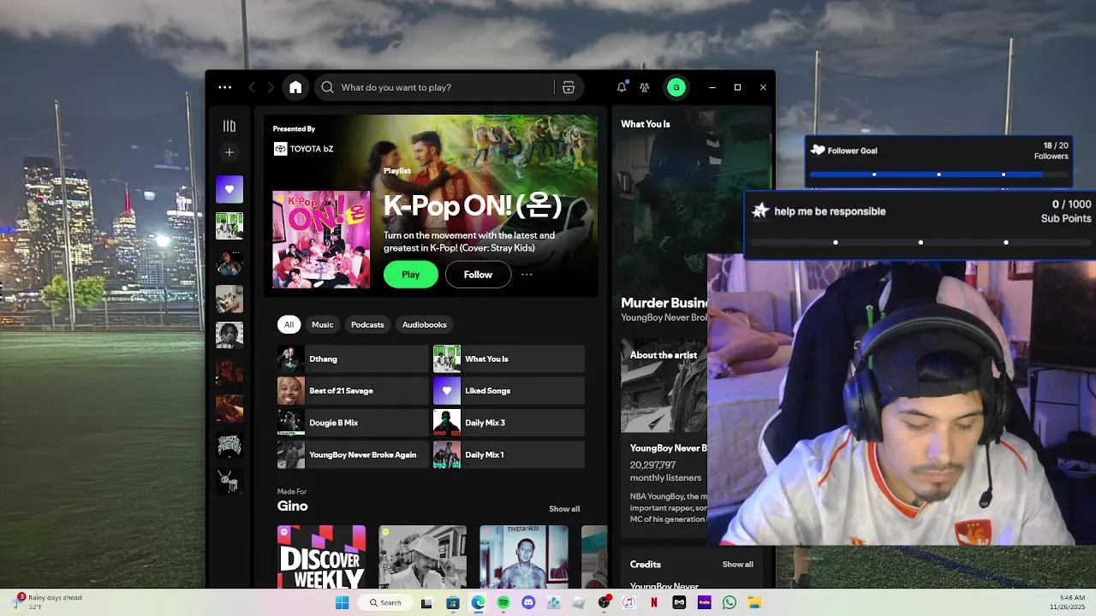Select the Audiobooks filter chip
This screenshot has width=1096, height=616.
[425, 325]
